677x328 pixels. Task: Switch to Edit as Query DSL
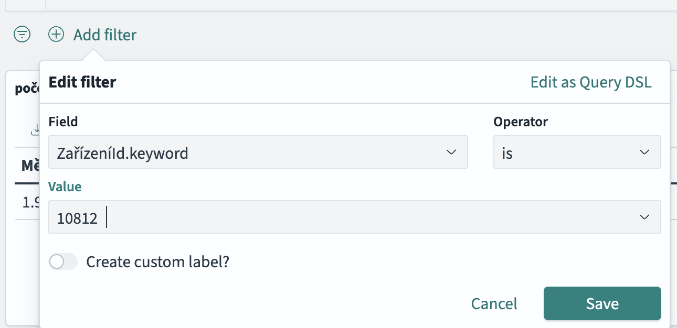tap(591, 82)
